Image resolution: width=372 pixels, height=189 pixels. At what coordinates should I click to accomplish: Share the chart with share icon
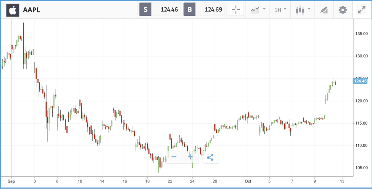(210, 157)
